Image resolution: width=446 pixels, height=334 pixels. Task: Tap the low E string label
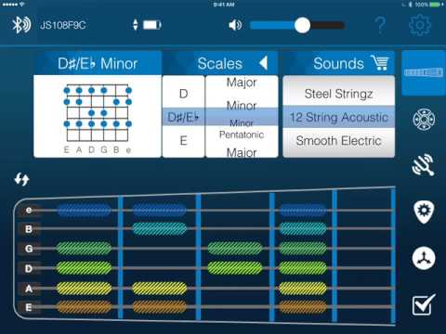(29, 308)
